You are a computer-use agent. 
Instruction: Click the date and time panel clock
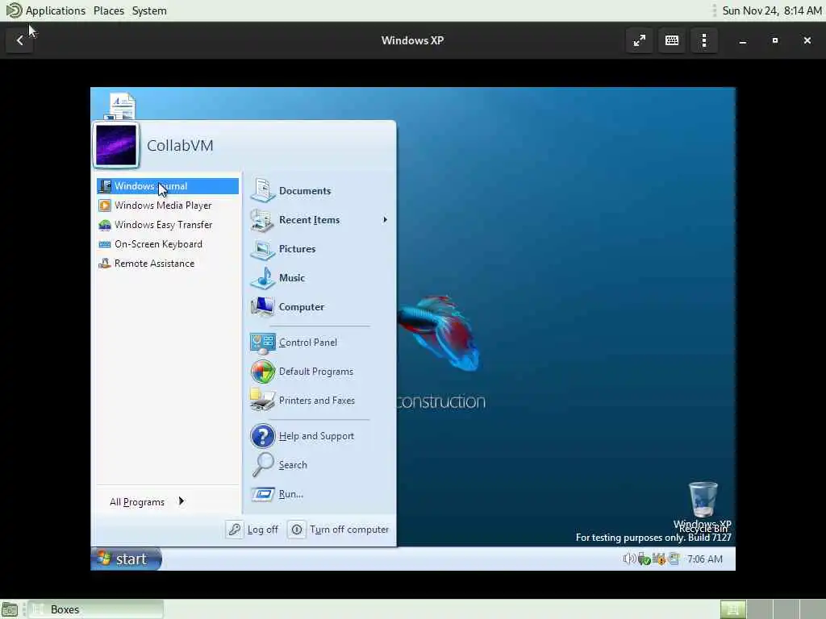coord(772,10)
